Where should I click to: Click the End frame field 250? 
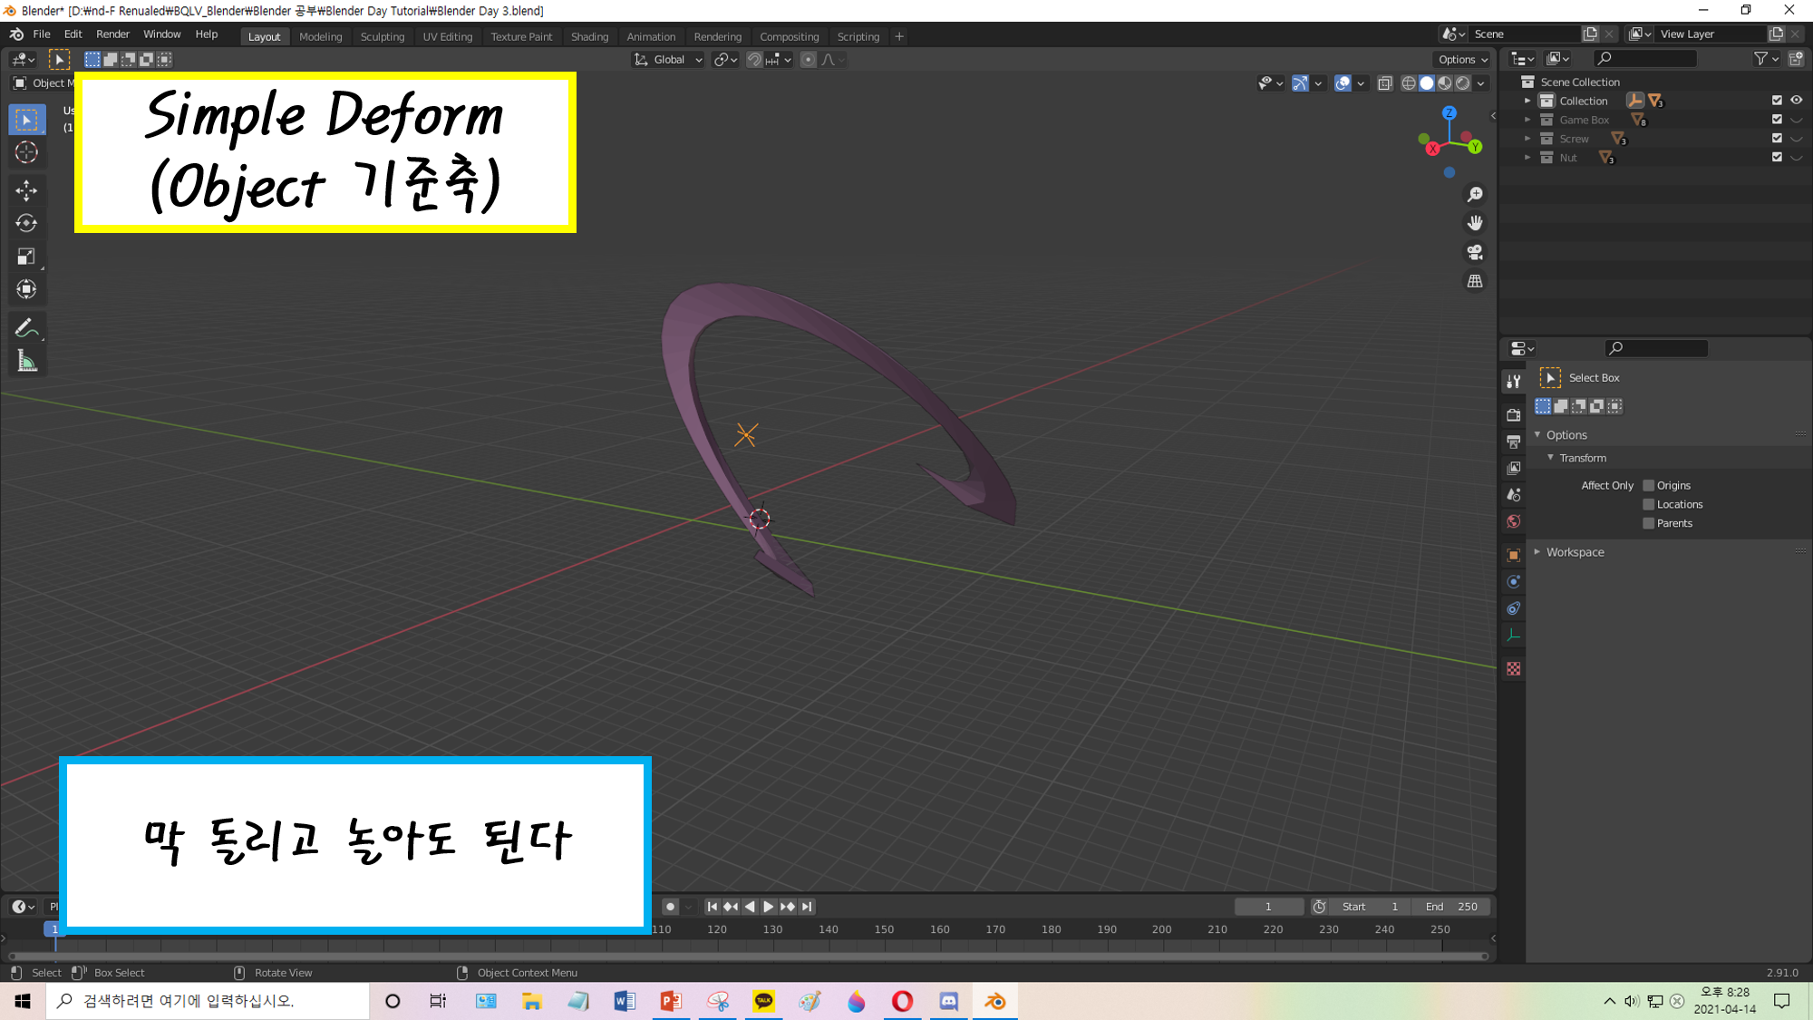[x=1452, y=907]
